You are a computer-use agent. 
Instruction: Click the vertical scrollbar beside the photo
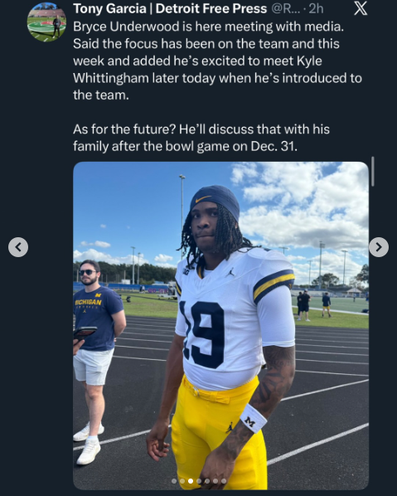[373, 171]
